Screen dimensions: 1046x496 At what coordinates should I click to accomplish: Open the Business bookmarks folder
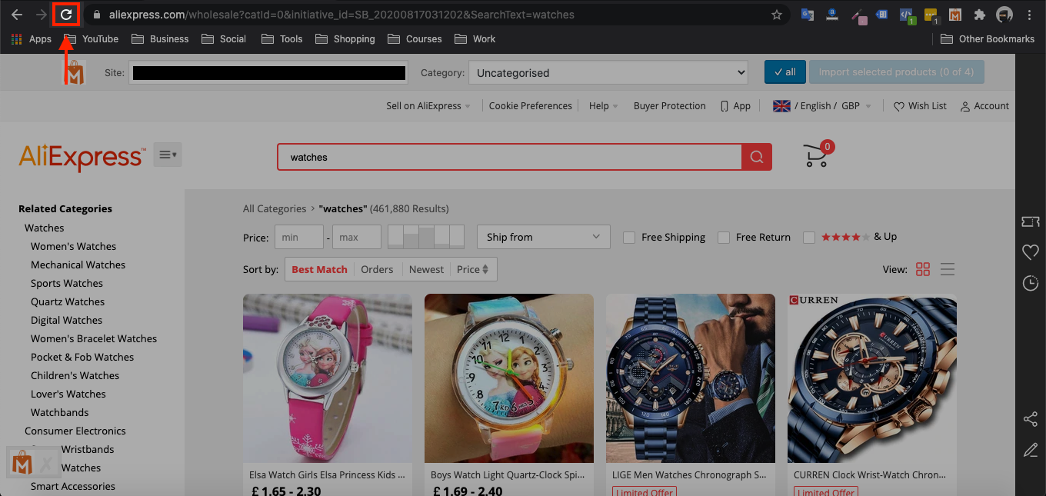(160, 38)
